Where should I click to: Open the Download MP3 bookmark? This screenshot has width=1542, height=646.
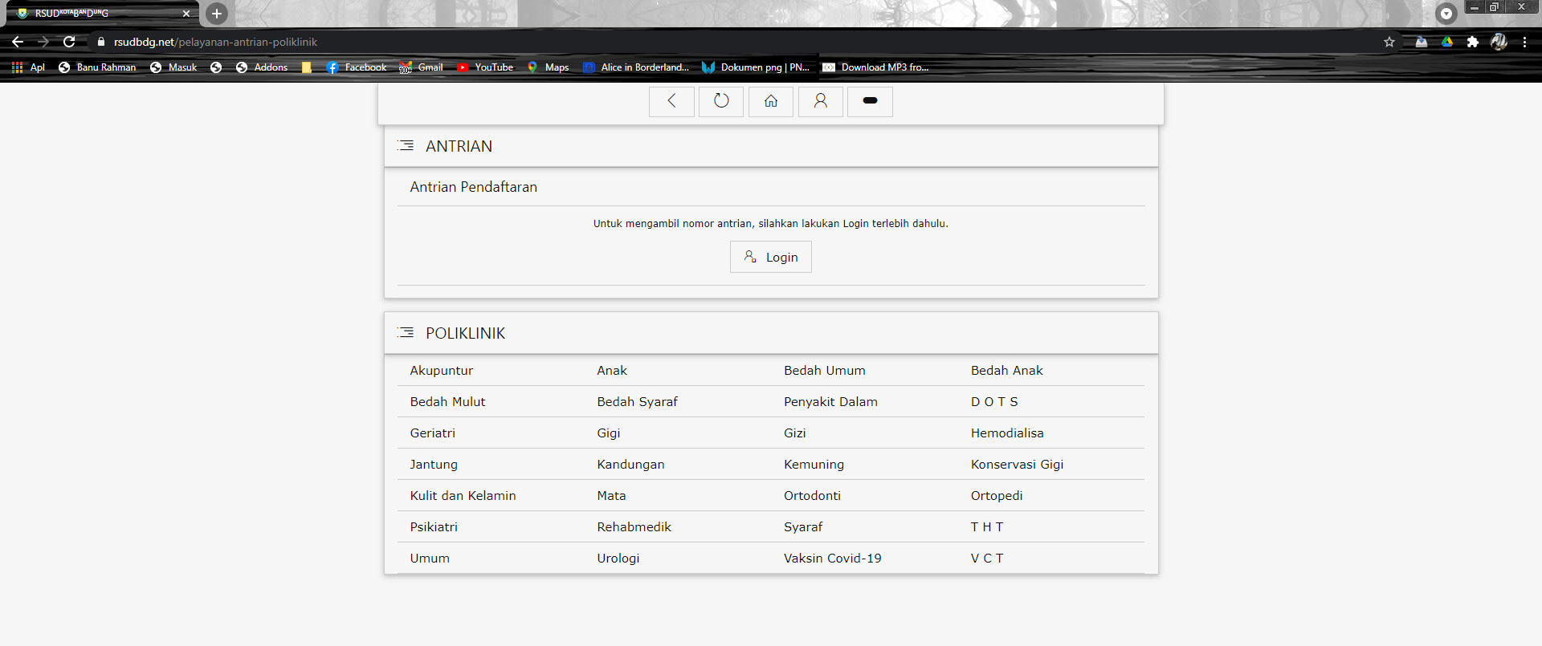[875, 67]
